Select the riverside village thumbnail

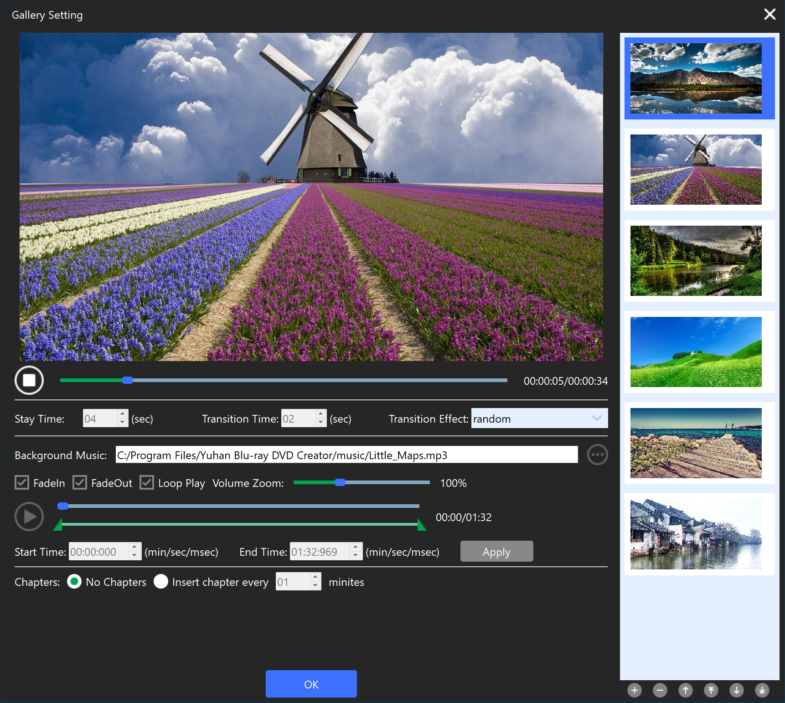click(x=696, y=534)
